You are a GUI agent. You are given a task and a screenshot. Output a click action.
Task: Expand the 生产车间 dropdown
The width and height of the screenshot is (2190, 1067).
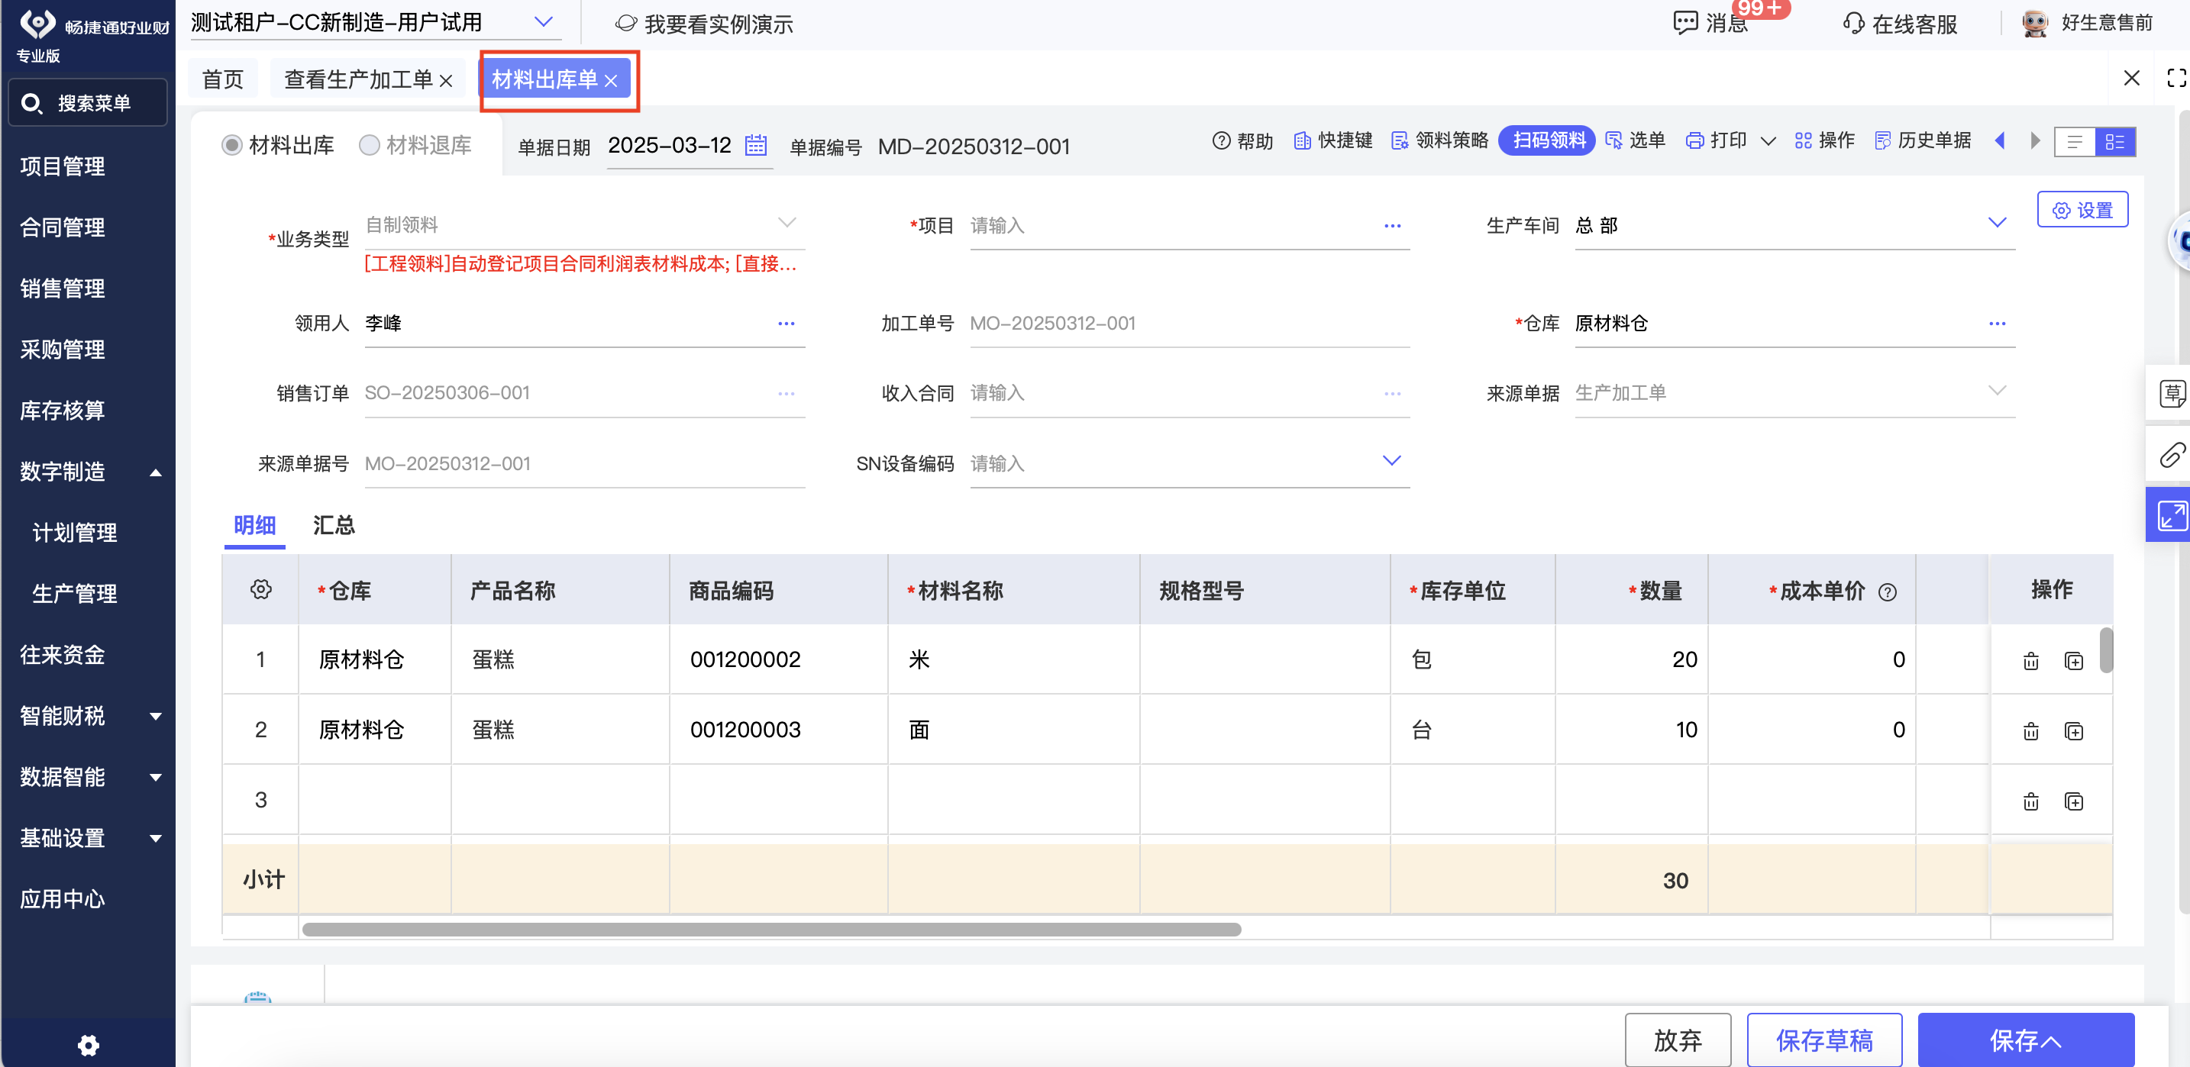[1997, 224]
